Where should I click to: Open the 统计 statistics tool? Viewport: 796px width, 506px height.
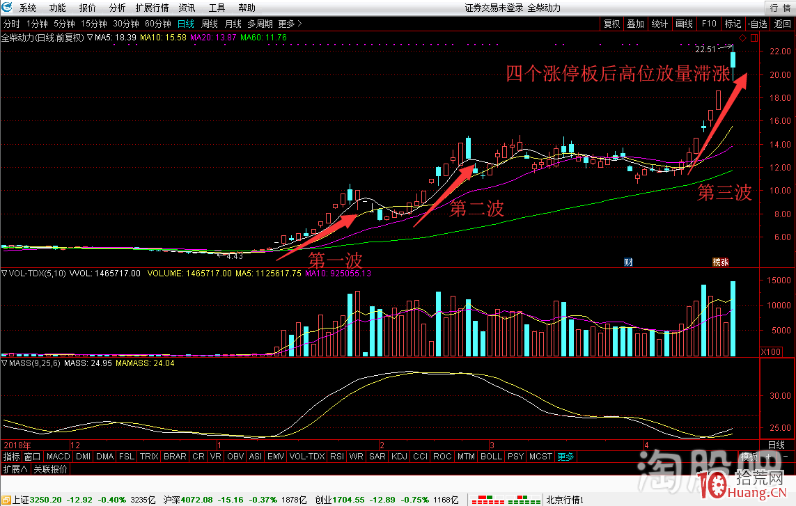point(660,24)
